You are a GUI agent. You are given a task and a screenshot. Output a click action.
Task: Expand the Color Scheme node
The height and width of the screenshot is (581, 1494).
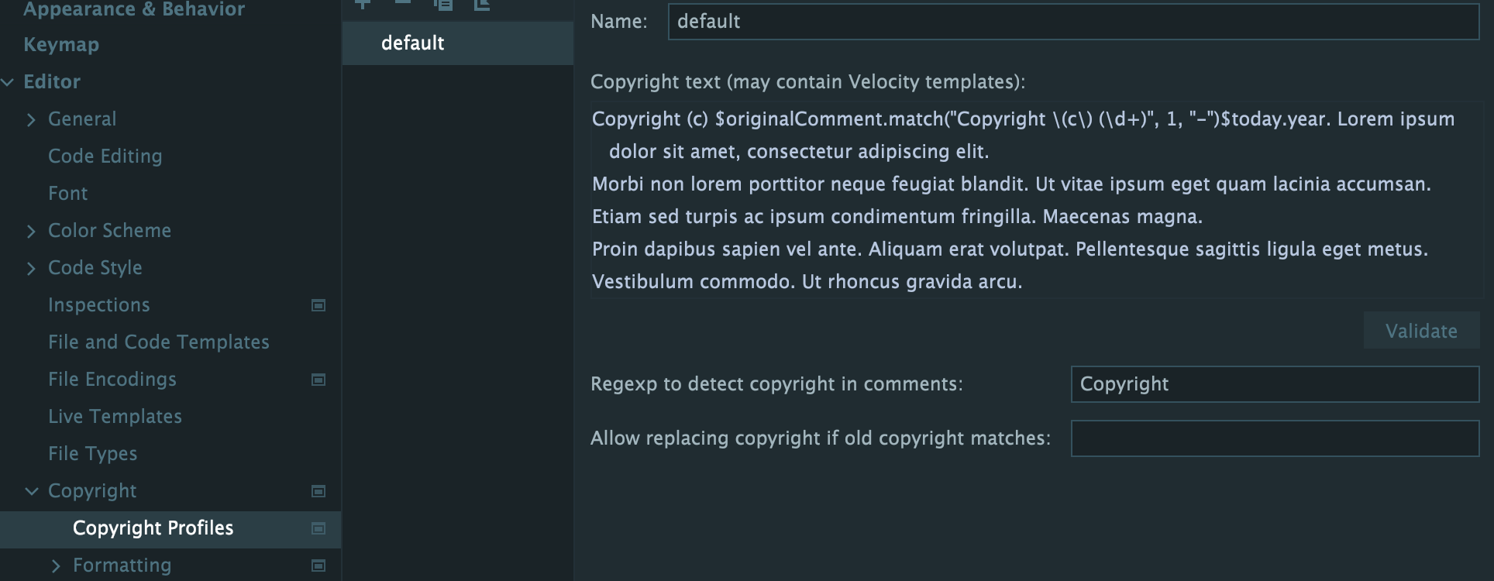(31, 231)
